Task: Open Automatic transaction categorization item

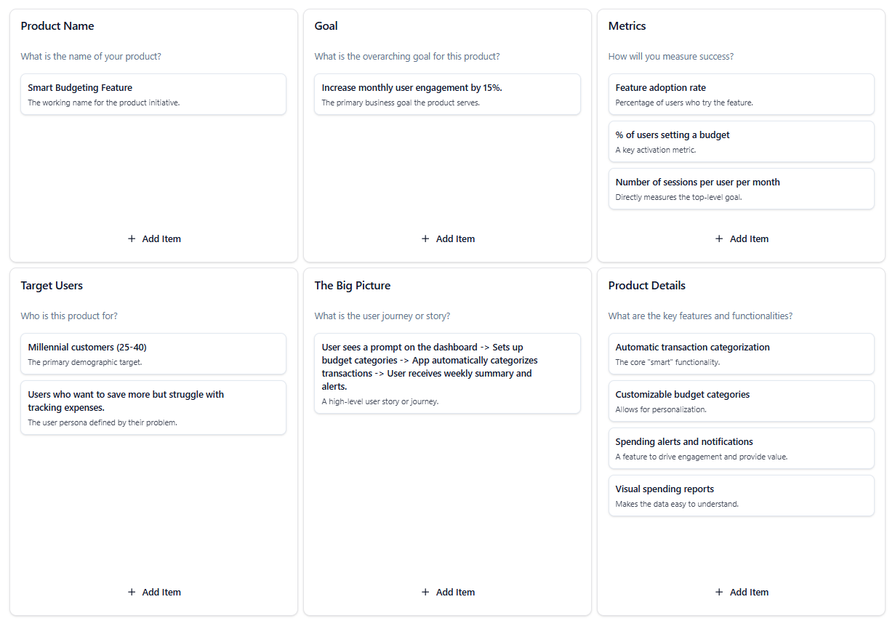Action: (x=741, y=353)
